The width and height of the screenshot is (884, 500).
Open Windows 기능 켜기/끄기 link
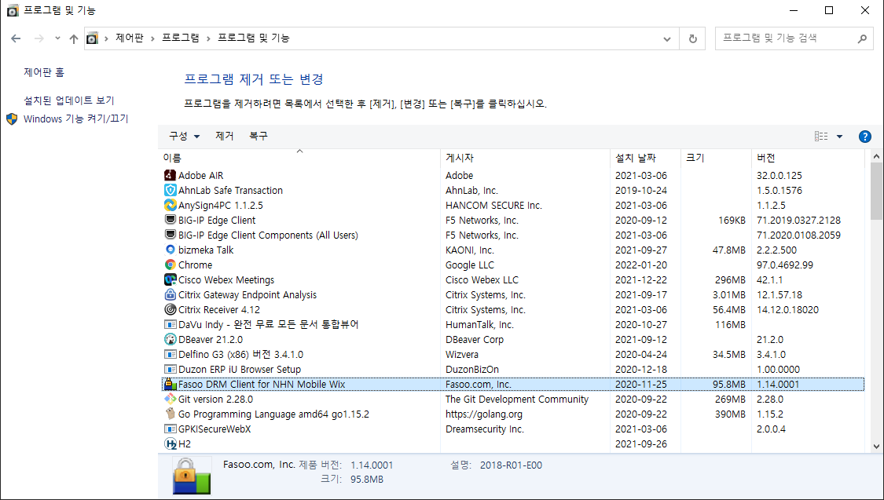(76, 119)
